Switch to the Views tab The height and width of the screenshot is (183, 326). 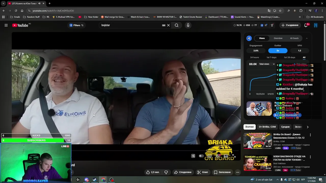click(x=262, y=38)
